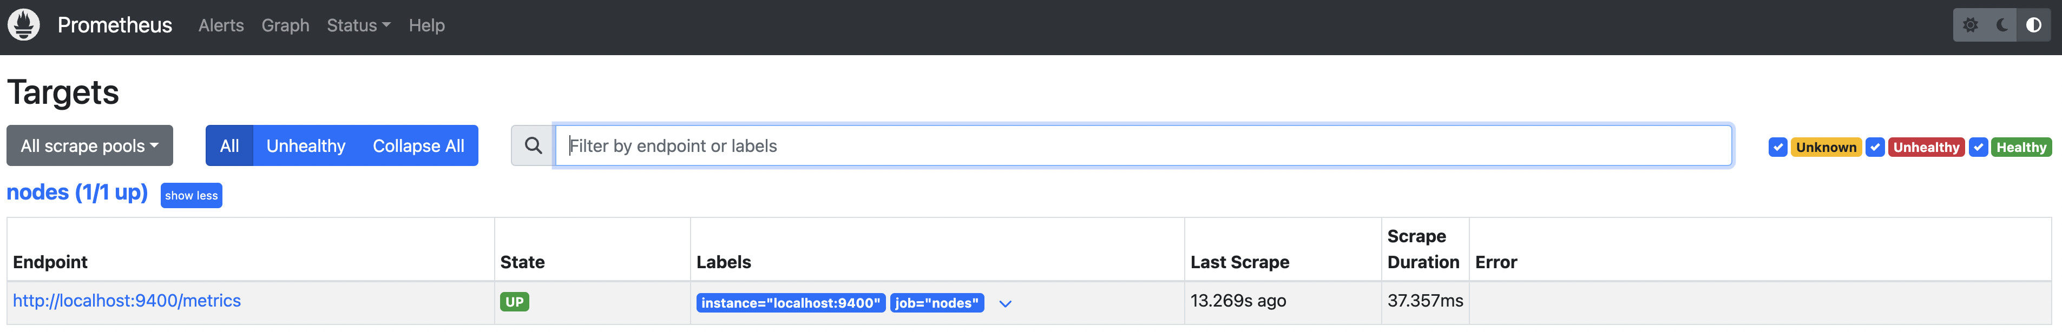
Task: Switch to dark theme moon icon
Action: tap(2002, 25)
